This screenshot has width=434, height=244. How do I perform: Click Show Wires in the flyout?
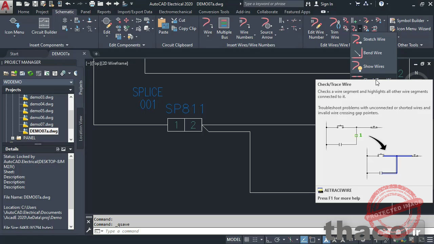point(373,66)
